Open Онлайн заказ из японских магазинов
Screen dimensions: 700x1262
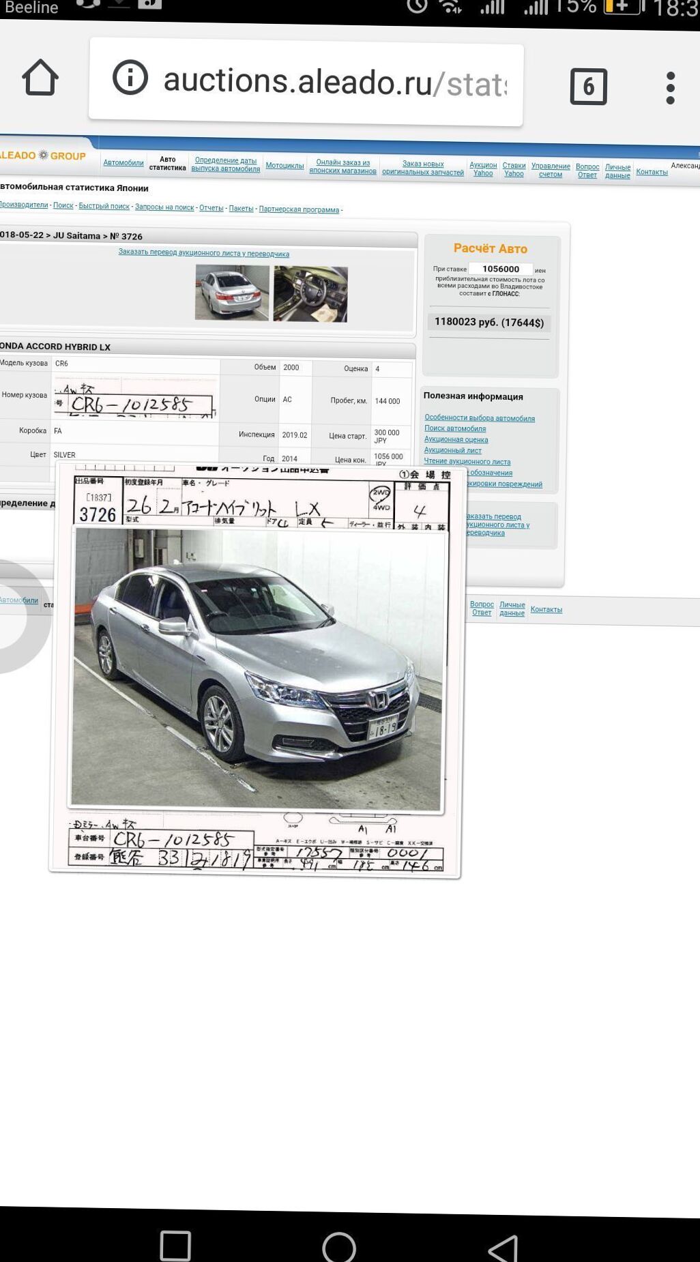pos(342,166)
